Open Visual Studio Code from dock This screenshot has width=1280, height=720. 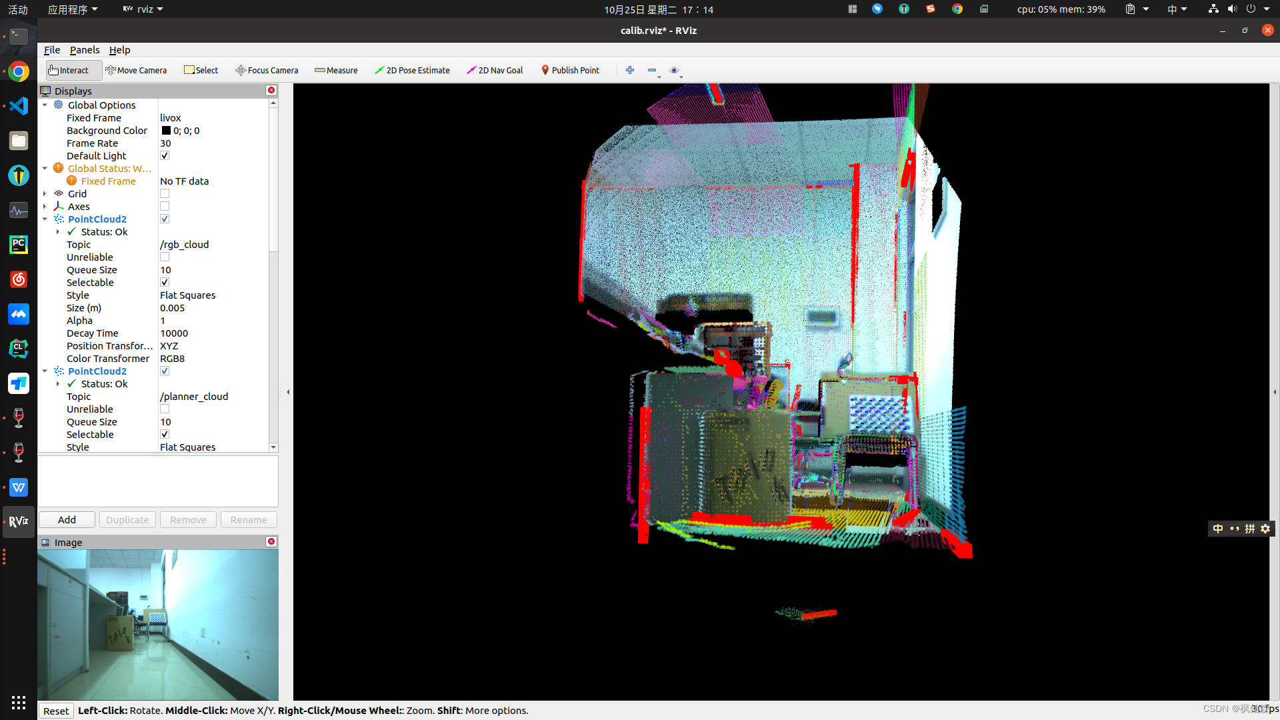pyautogui.click(x=18, y=106)
